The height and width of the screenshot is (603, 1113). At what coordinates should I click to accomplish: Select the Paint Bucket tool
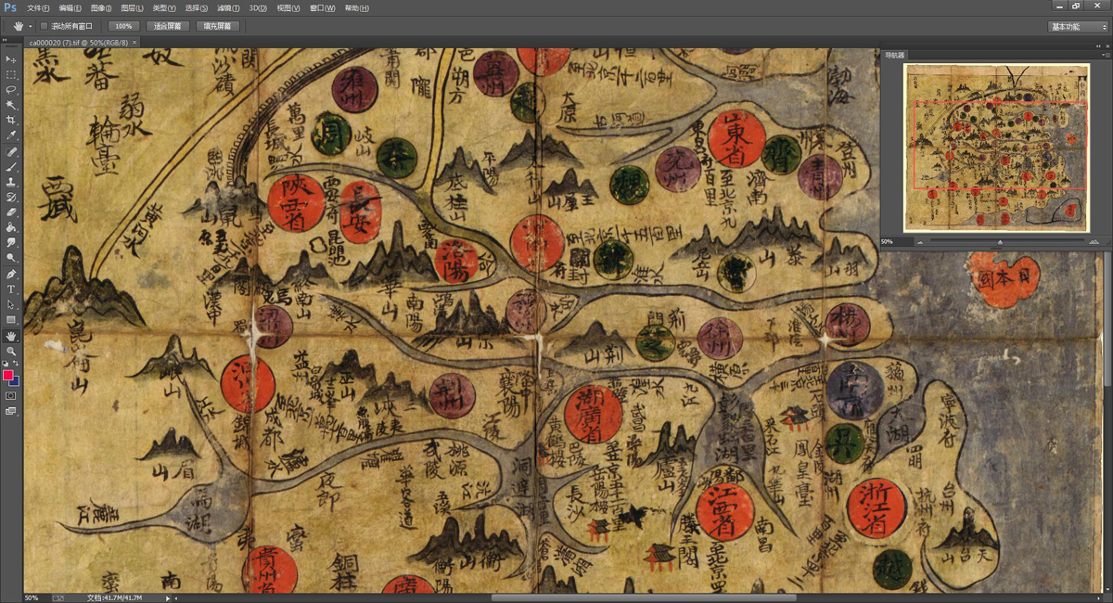point(11,226)
